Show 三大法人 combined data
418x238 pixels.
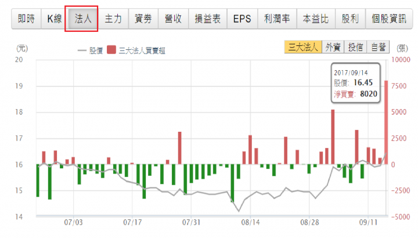coord(303,47)
